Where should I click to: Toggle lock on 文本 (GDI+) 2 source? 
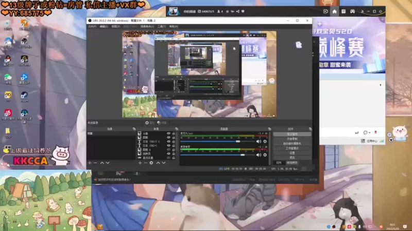(x=174, y=142)
